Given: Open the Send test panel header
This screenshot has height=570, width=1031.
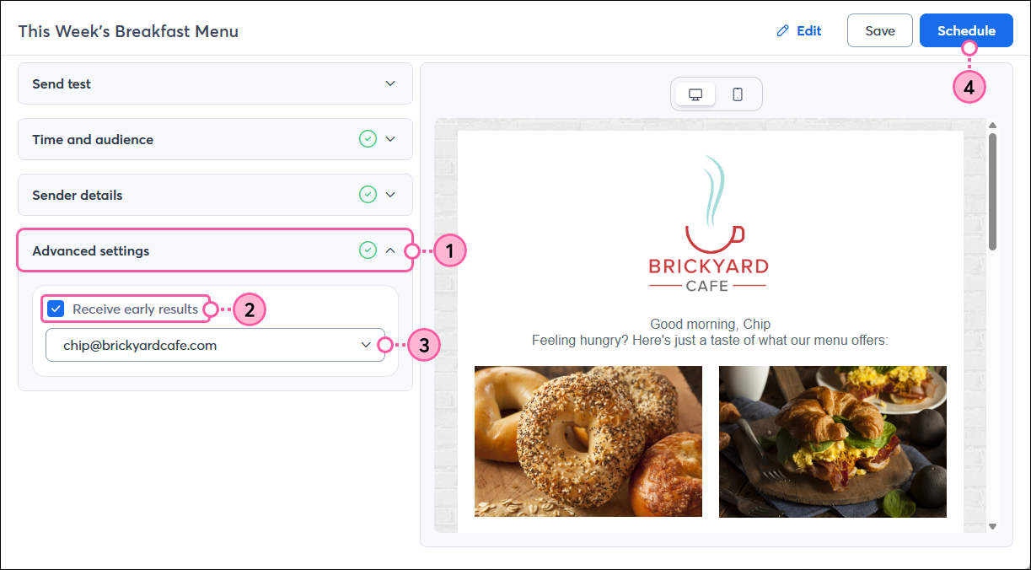Looking at the screenshot, I should click(215, 83).
